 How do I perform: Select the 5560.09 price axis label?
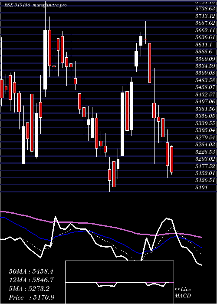click(205, 59)
